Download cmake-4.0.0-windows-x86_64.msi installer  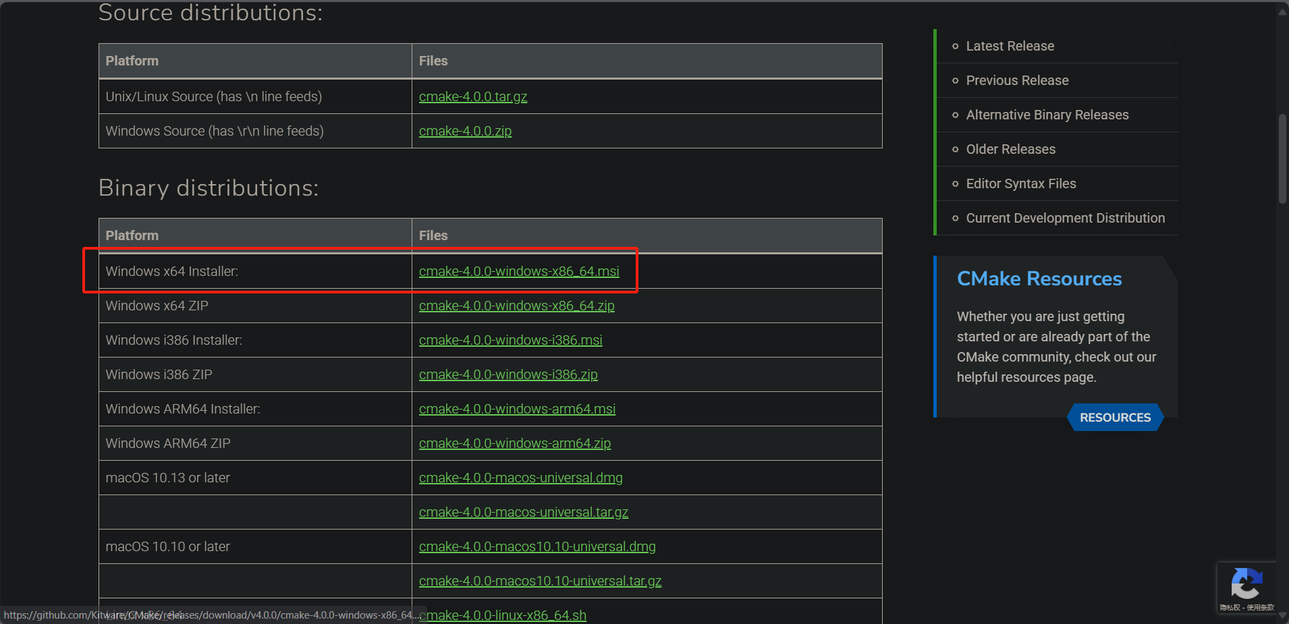pyautogui.click(x=519, y=271)
